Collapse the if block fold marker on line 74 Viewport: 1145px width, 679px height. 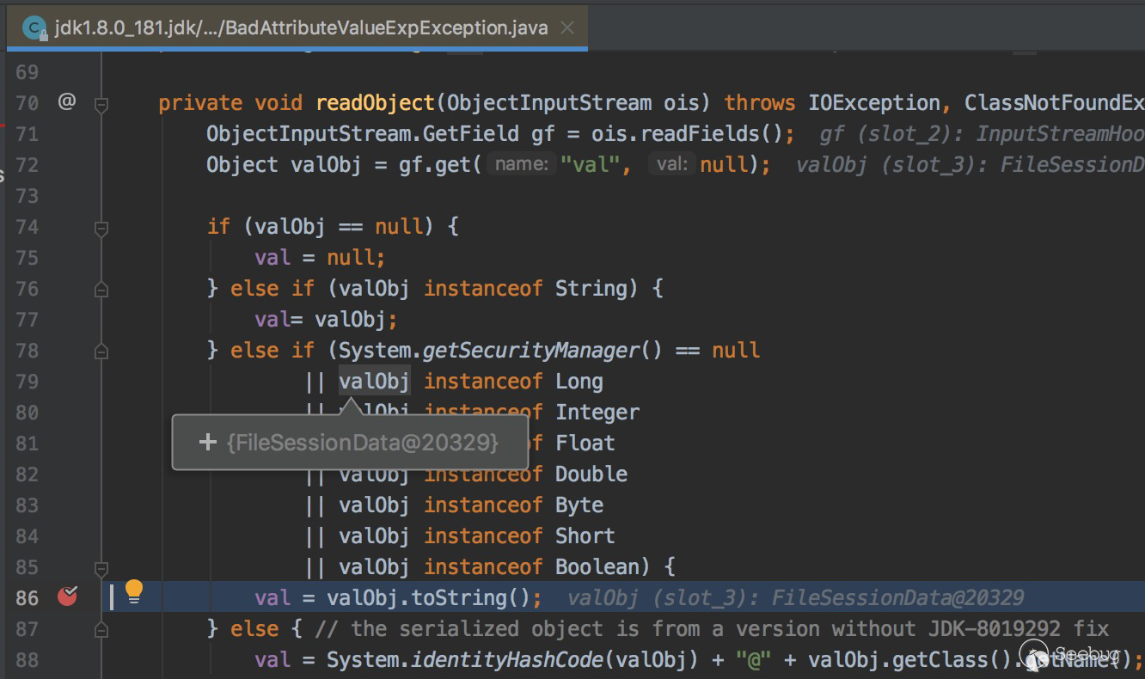coord(101,228)
